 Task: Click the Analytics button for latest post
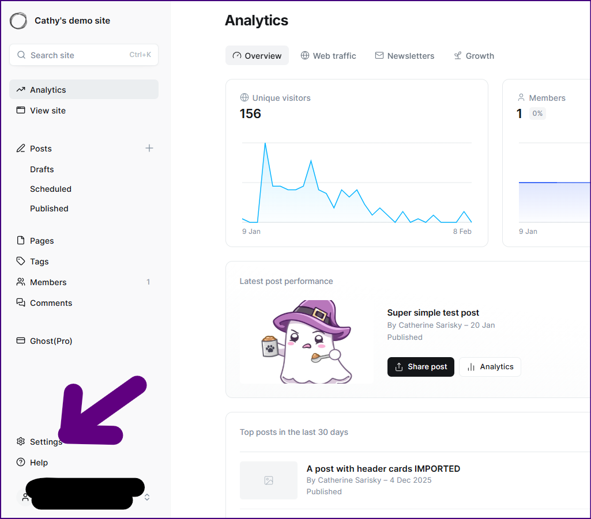490,367
